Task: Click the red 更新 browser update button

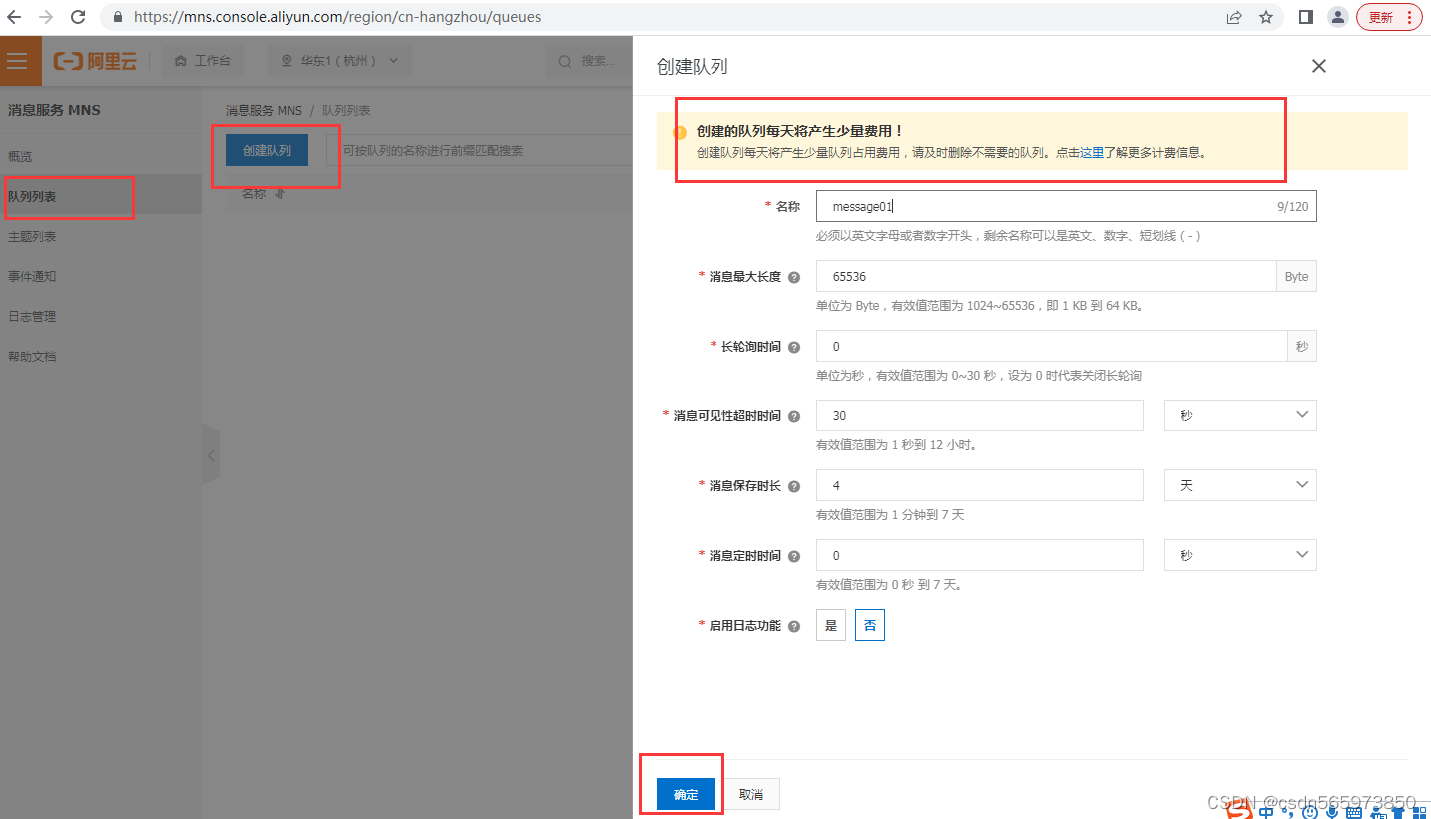Action: coord(1389,17)
